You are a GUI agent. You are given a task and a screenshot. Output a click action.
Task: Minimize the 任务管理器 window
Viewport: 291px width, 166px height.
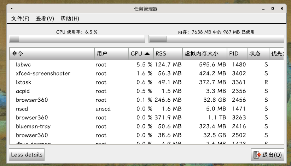[x=263, y=9]
